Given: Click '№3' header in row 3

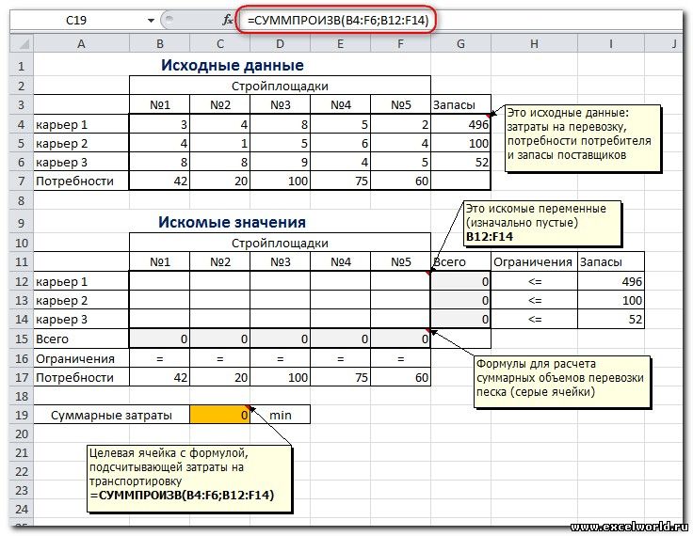Looking at the screenshot, I should point(281,105).
